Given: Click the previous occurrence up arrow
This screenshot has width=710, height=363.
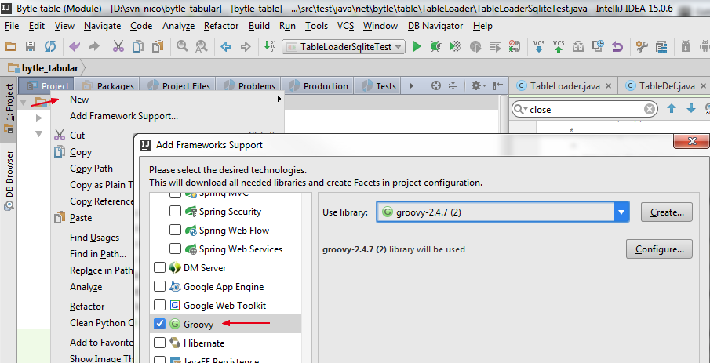Looking at the screenshot, I should click(672, 109).
